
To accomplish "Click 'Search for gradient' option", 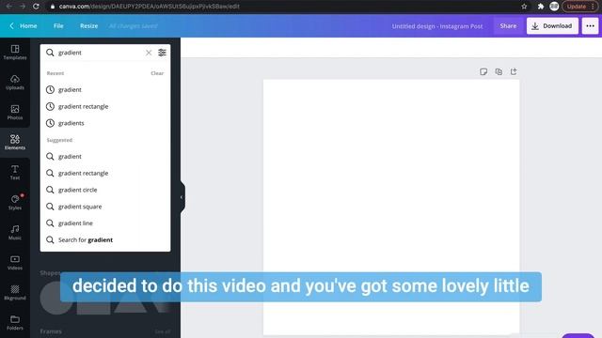I will click(105, 240).
